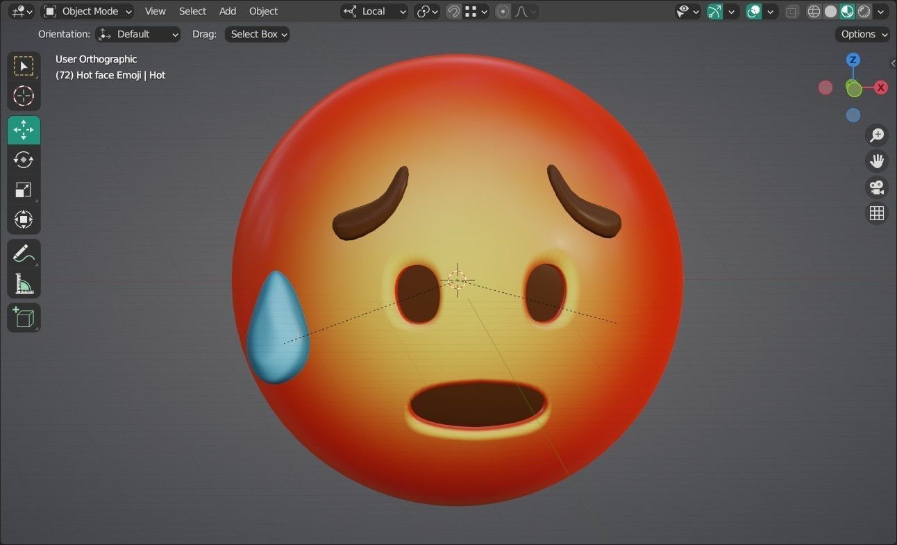
Task: Switch to wireframe viewport shading
Action: coord(814,11)
